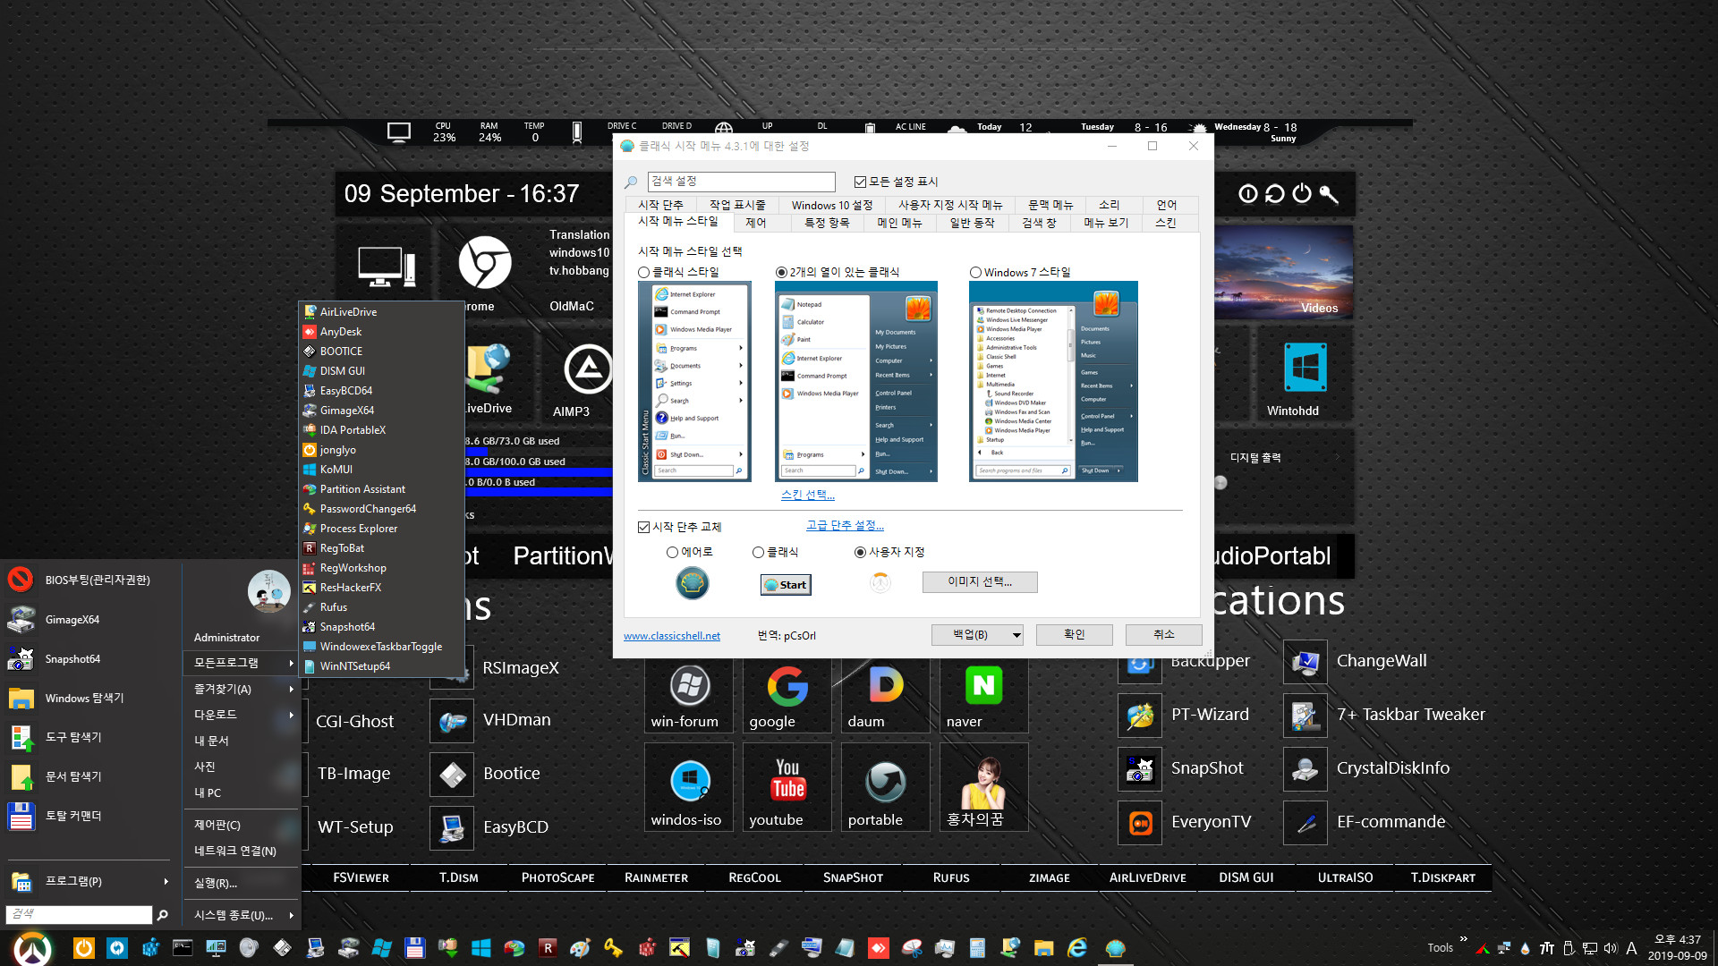Switch to the 시작 단추 tab
Image resolution: width=1718 pixels, height=966 pixels.
[x=660, y=205]
